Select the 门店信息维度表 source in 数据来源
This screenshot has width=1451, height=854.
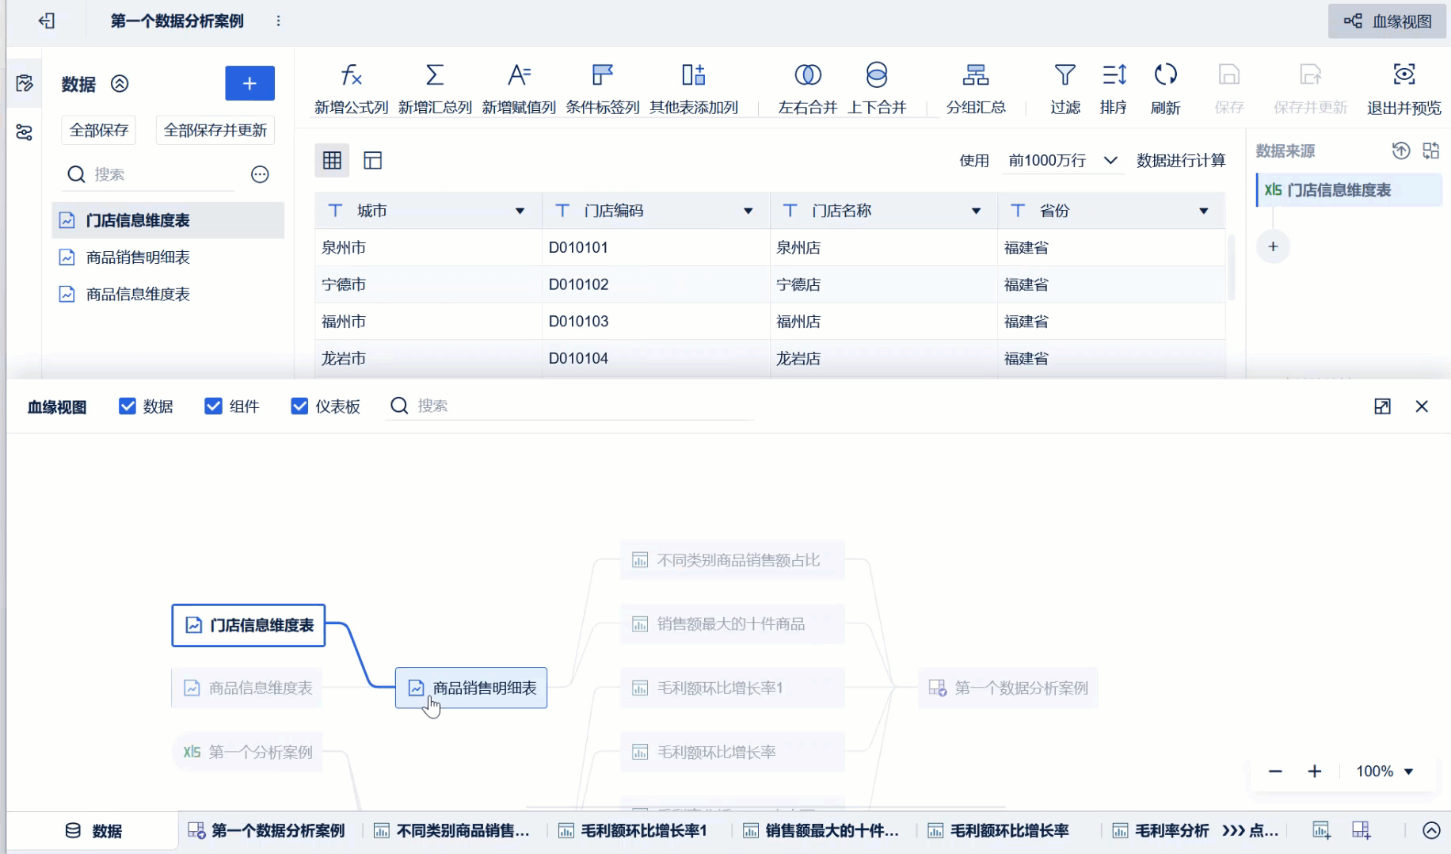[x=1349, y=190]
